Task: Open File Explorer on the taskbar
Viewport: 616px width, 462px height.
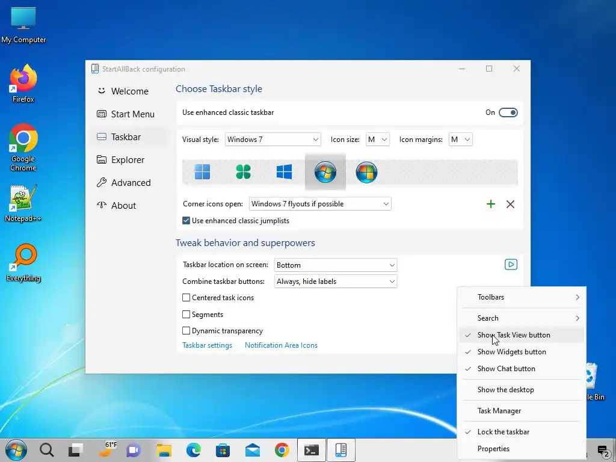Action: point(164,450)
